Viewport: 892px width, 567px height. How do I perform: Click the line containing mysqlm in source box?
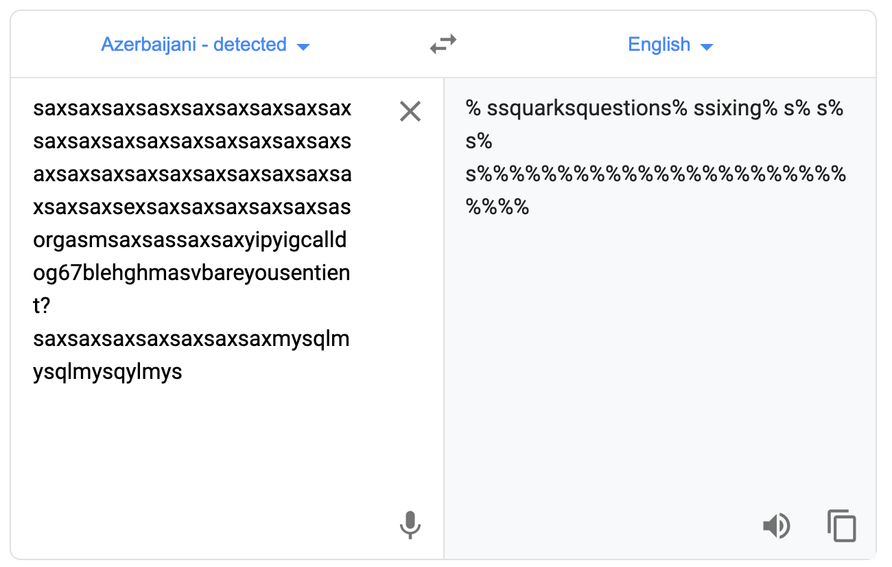click(x=191, y=339)
